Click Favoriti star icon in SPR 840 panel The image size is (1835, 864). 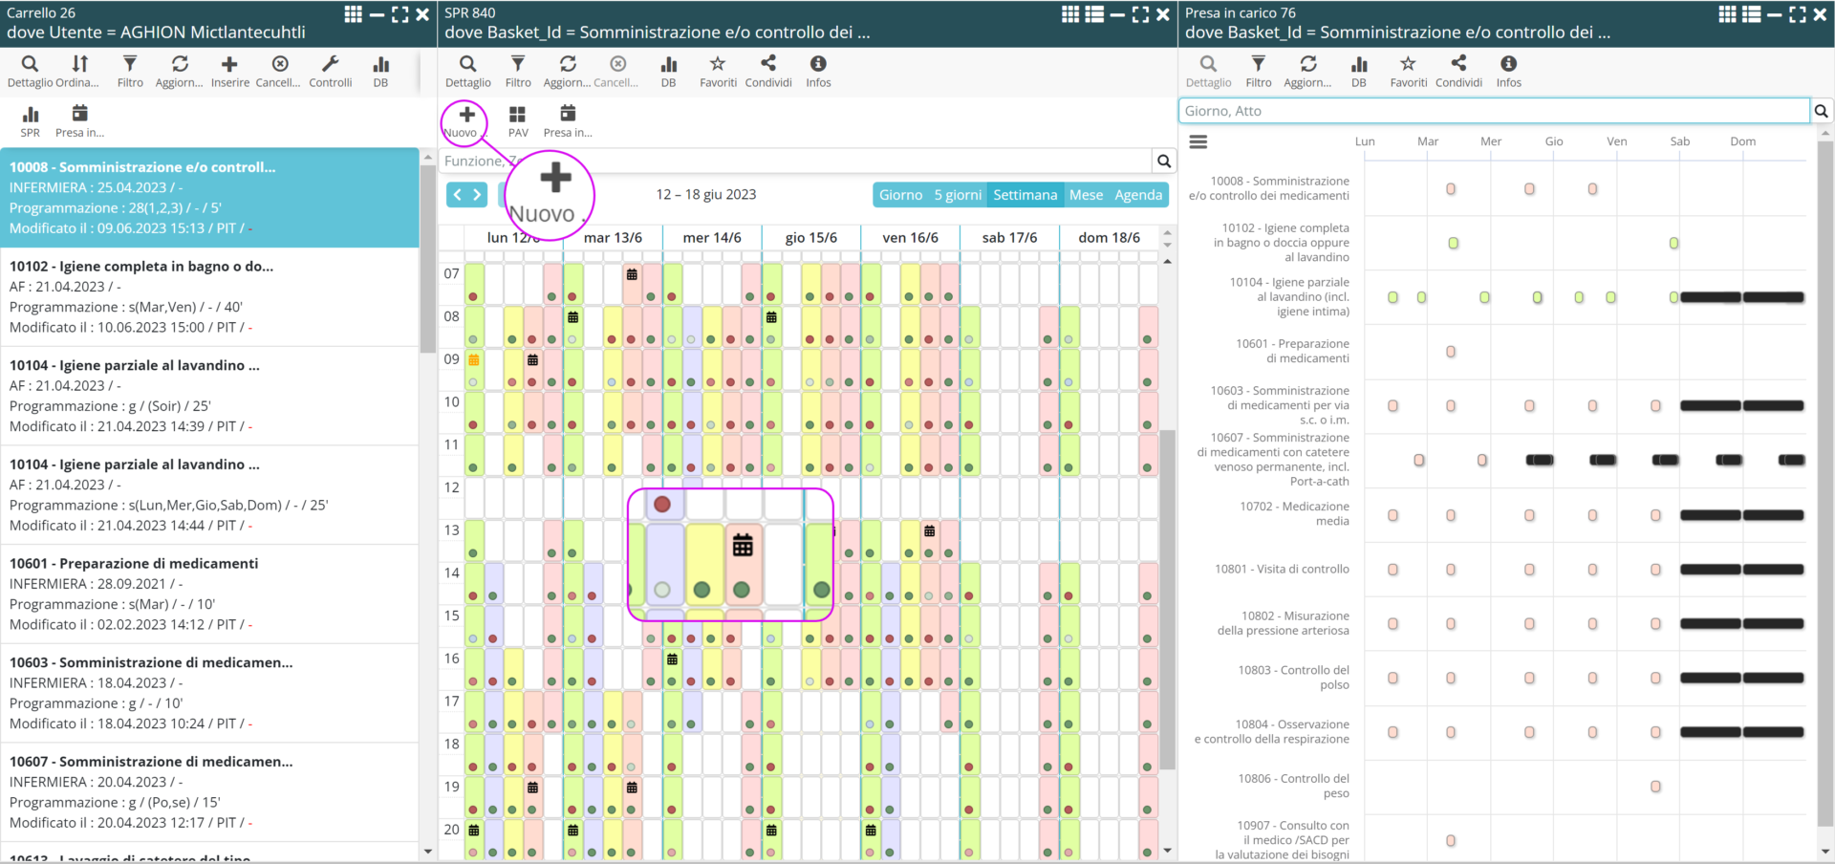[x=718, y=64]
